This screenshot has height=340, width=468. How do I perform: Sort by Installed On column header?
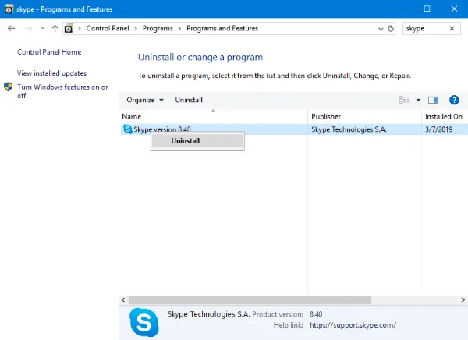(444, 116)
